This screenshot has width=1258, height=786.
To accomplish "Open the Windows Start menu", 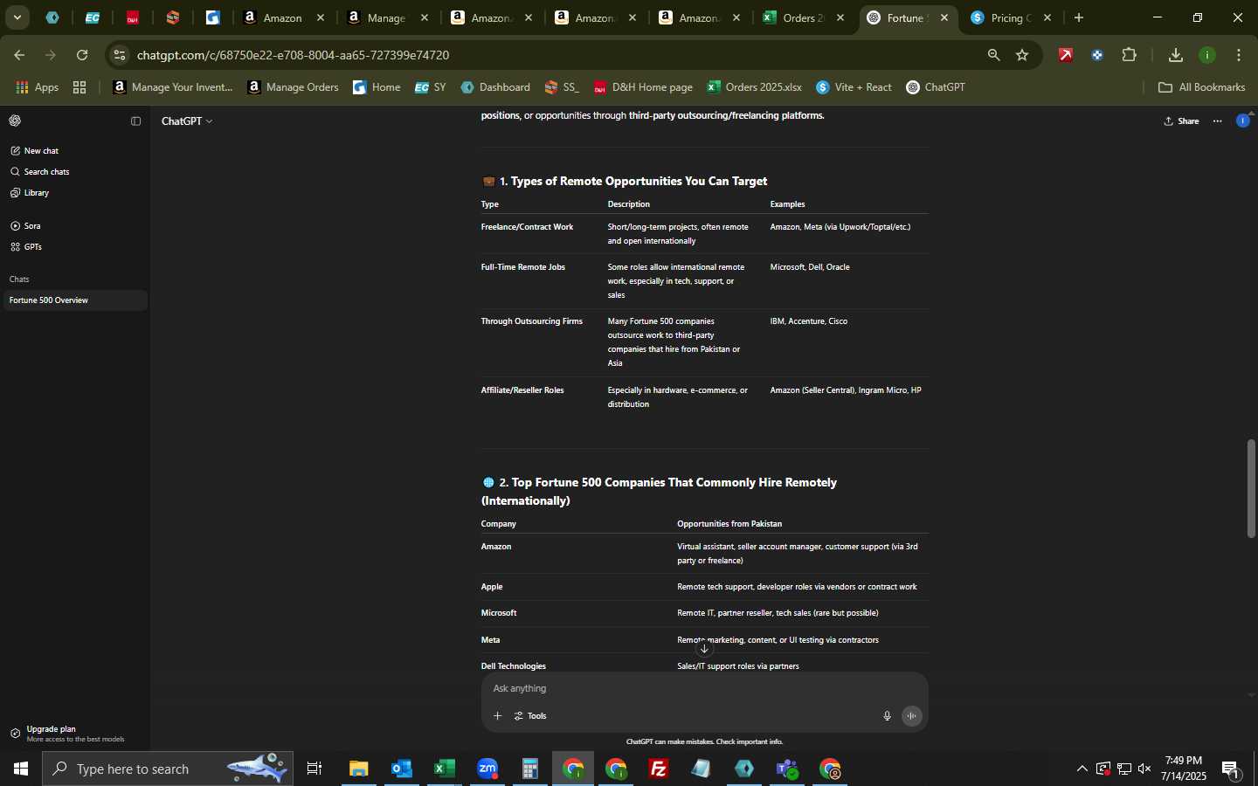I will click(x=21, y=769).
